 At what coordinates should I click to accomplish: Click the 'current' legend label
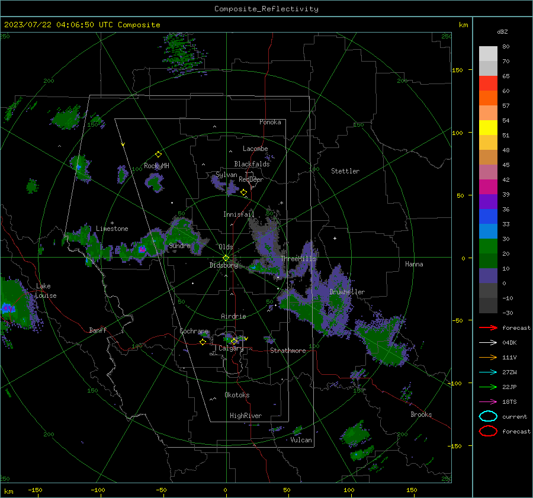click(515, 417)
